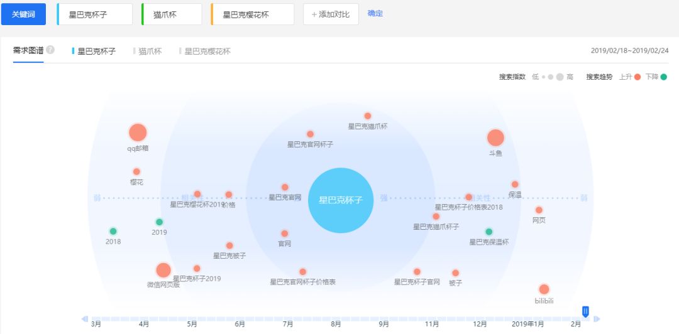Click the green 2018 node dot

[113, 231]
